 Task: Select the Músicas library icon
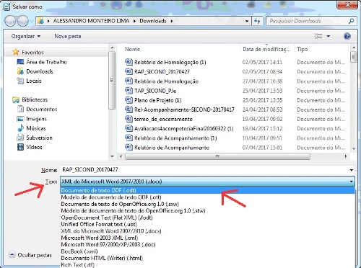pyautogui.click(x=20, y=128)
